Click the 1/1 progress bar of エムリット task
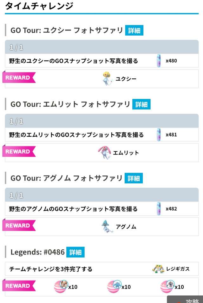Screen dimensions: 203x303 [x=101, y=122]
